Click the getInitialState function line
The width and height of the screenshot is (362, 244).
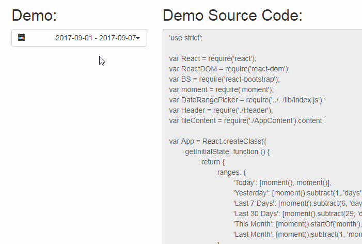click(x=227, y=151)
